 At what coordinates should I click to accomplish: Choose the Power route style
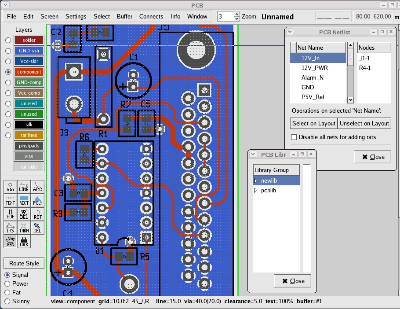(7, 284)
